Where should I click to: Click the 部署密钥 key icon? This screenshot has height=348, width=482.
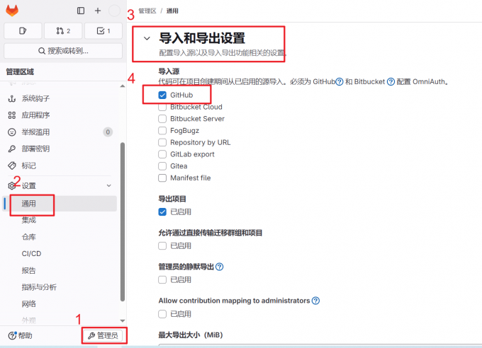(x=11, y=149)
